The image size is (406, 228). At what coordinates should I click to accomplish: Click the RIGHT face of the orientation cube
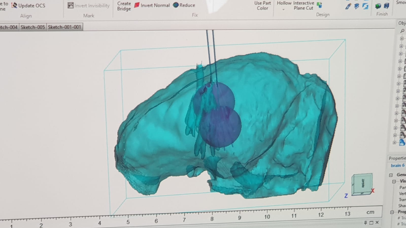pyautogui.click(x=362, y=183)
